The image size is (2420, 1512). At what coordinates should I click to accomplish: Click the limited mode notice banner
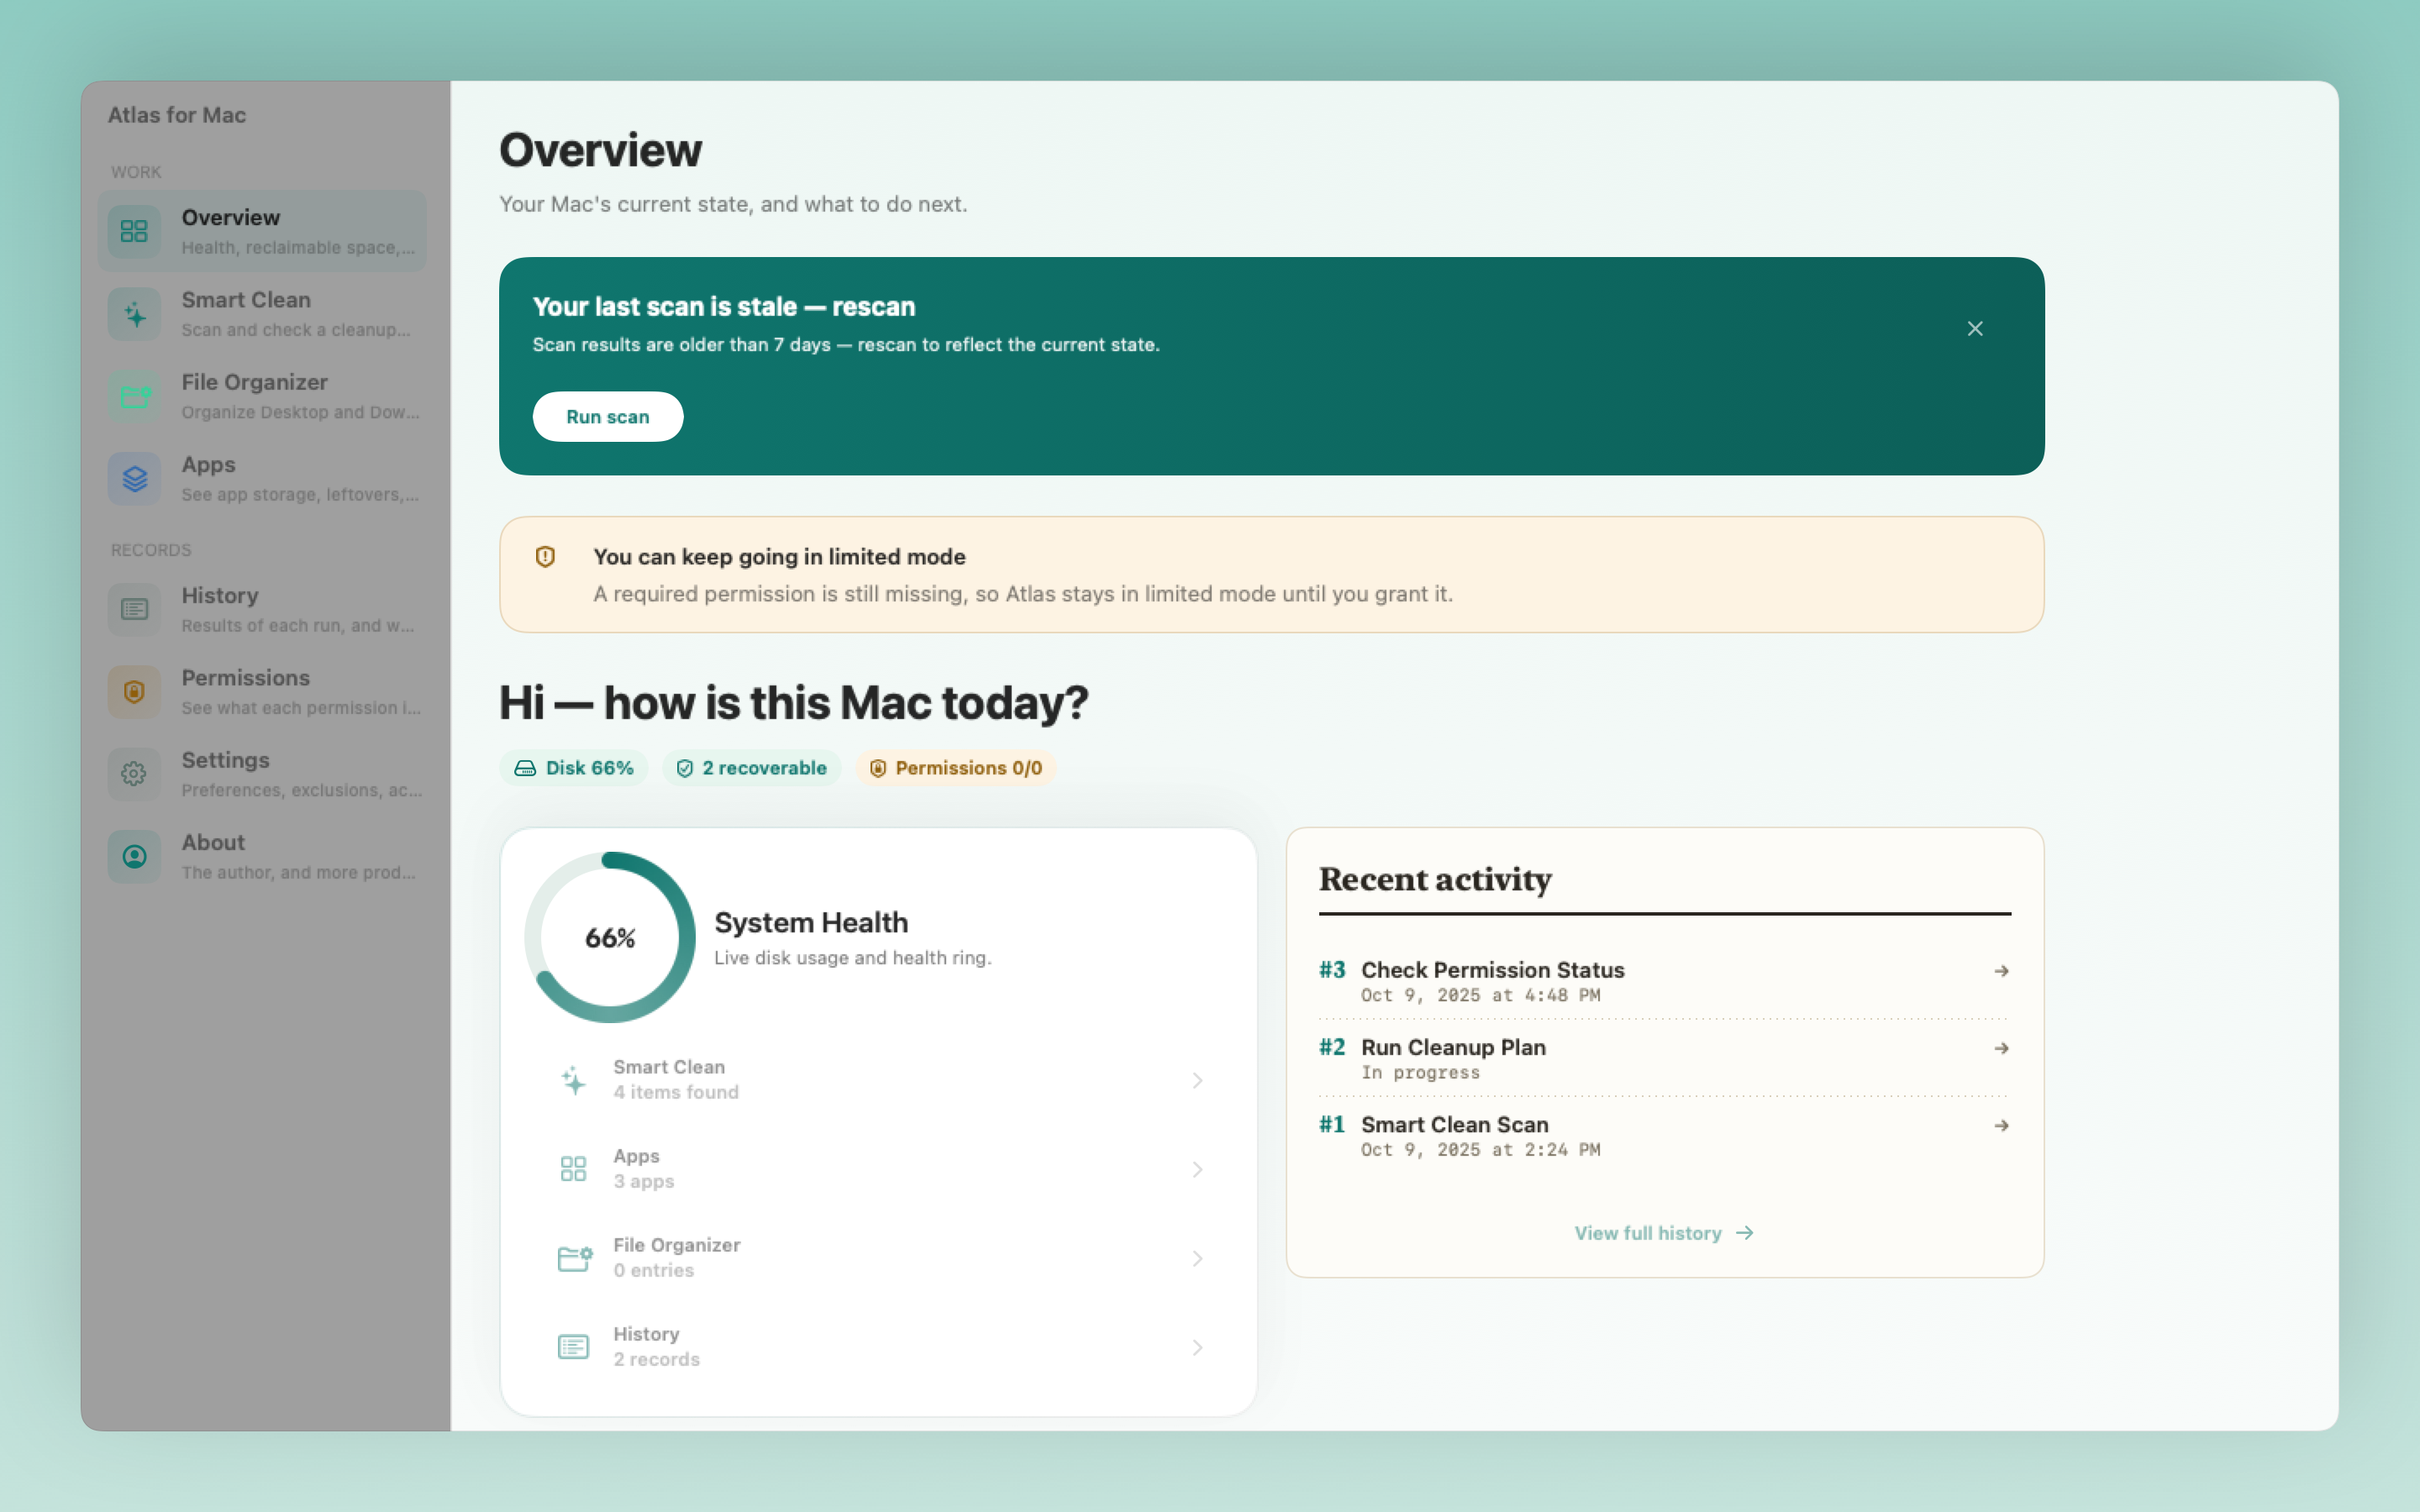click(1271, 574)
